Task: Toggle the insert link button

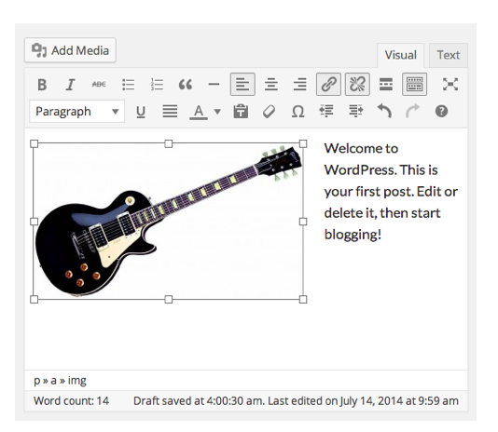Action: tap(328, 85)
